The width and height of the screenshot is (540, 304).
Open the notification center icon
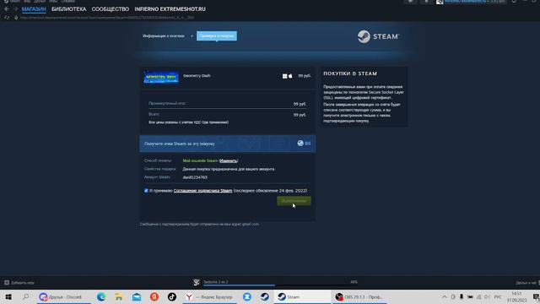pyautogui.click(x=536, y=296)
